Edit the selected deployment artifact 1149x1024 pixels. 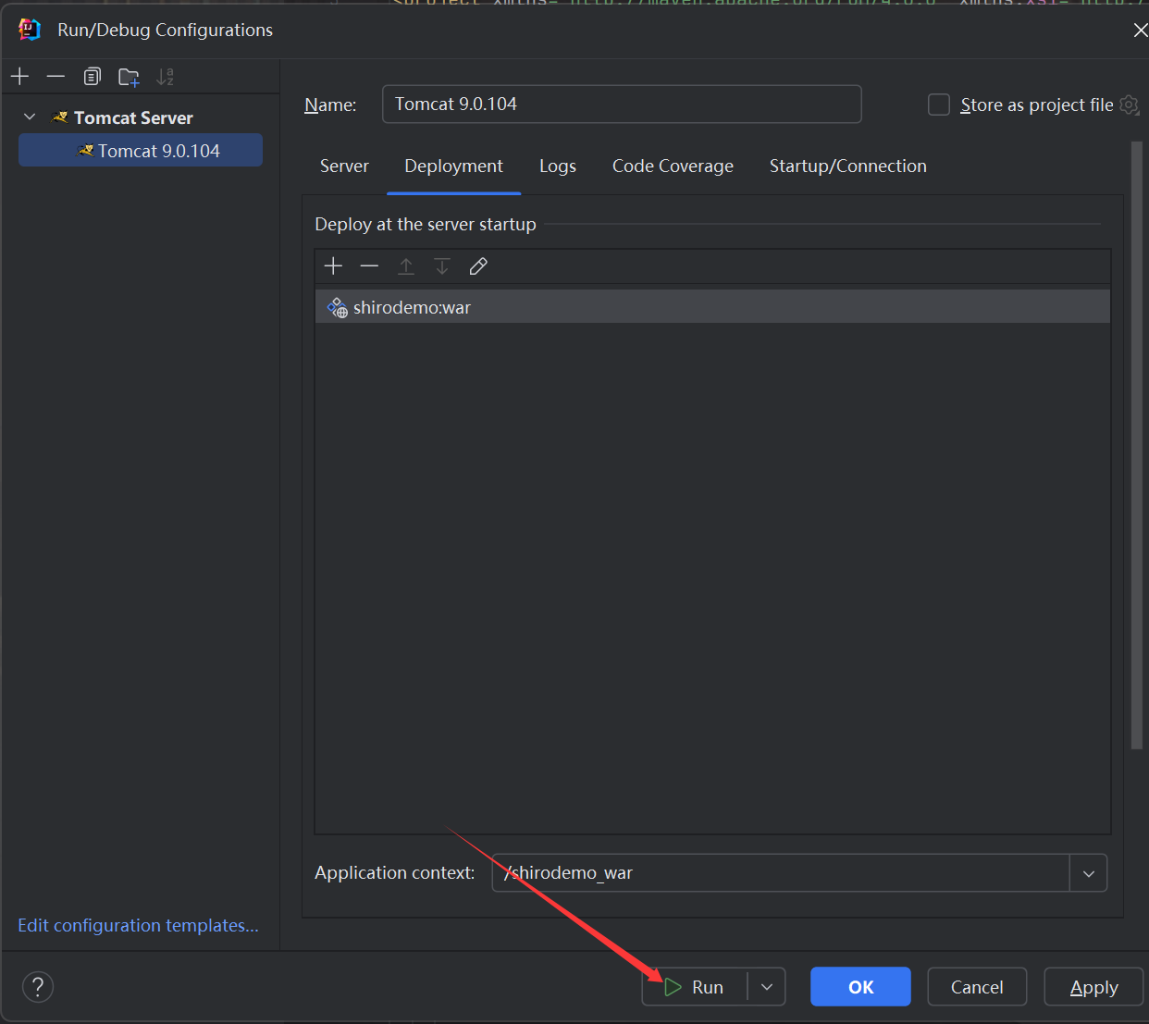478,266
